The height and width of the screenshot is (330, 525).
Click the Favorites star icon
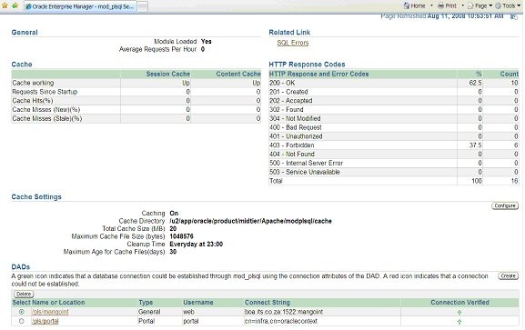click(x=5, y=5)
